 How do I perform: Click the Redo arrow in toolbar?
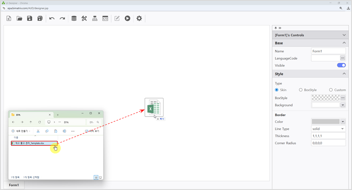62,18
